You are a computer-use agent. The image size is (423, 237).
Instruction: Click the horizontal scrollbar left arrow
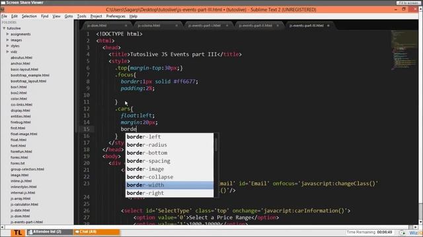tap(2, 227)
